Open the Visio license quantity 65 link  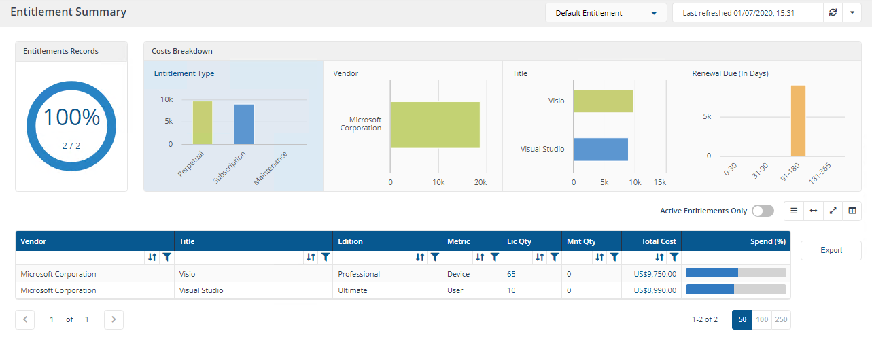[x=511, y=274]
